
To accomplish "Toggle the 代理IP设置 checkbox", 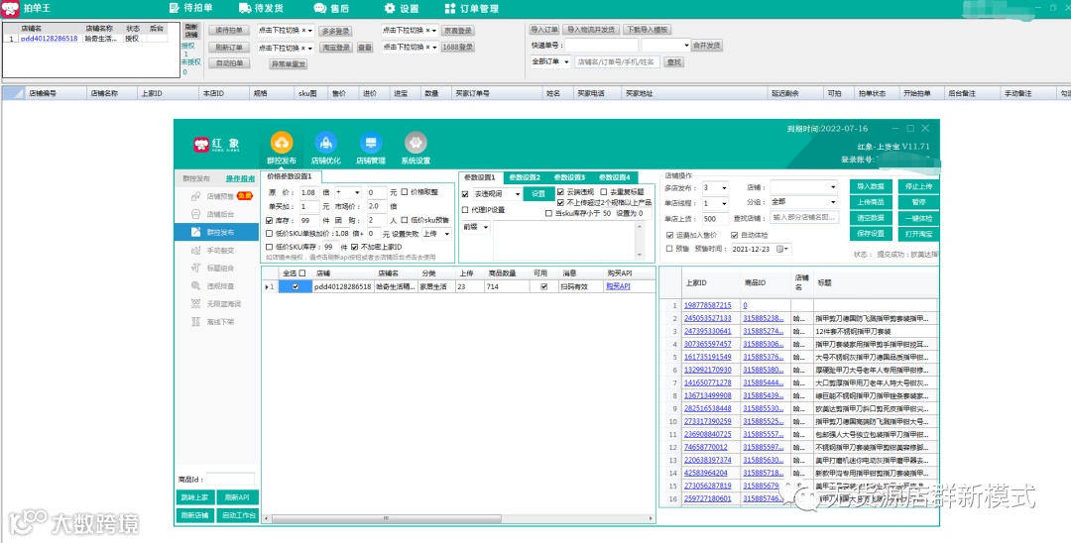I will (x=465, y=210).
